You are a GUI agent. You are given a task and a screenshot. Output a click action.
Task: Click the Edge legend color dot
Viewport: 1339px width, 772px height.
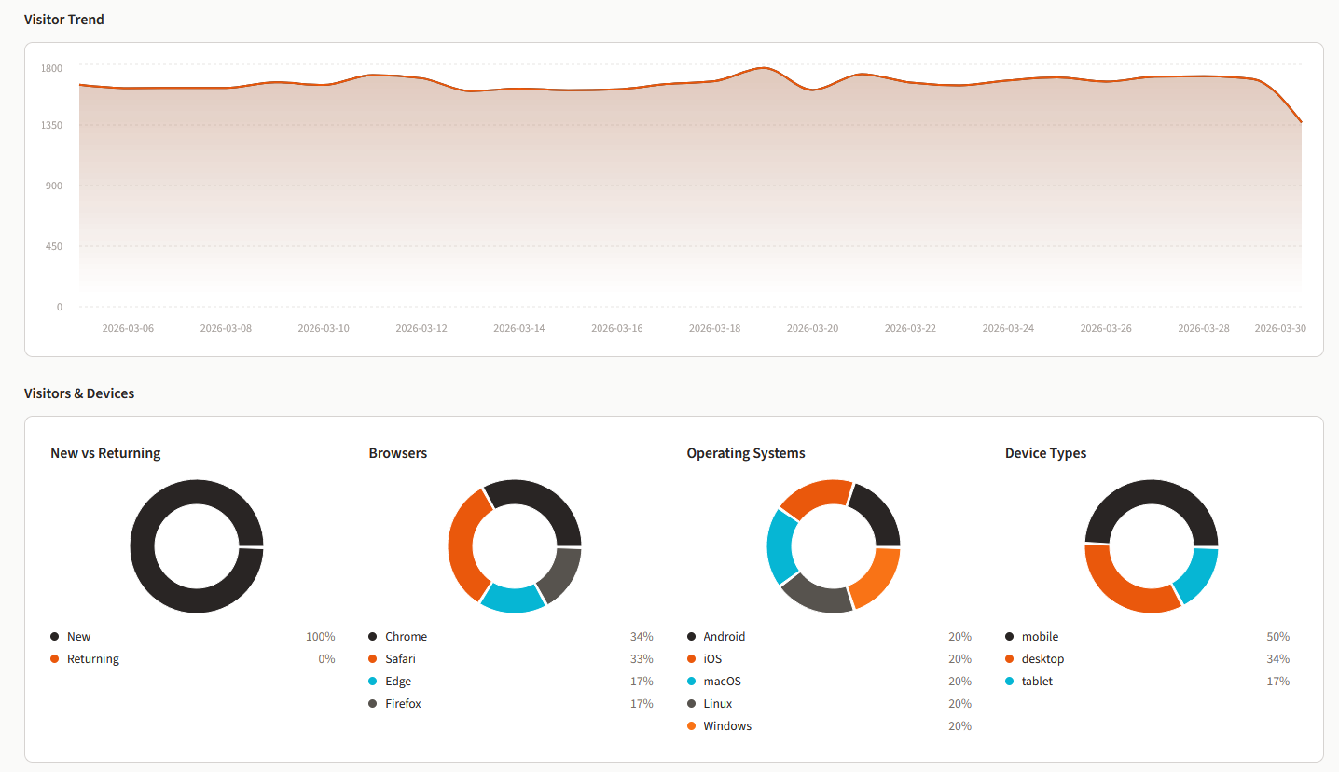pyautogui.click(x=372, y=681)
